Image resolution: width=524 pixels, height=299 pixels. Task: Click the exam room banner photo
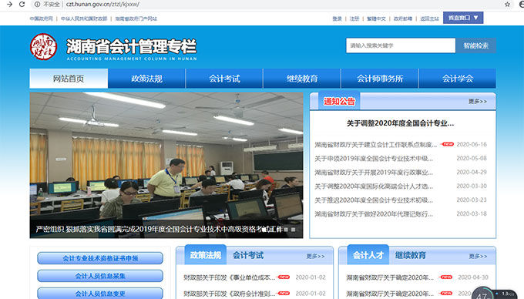[166, 165]
